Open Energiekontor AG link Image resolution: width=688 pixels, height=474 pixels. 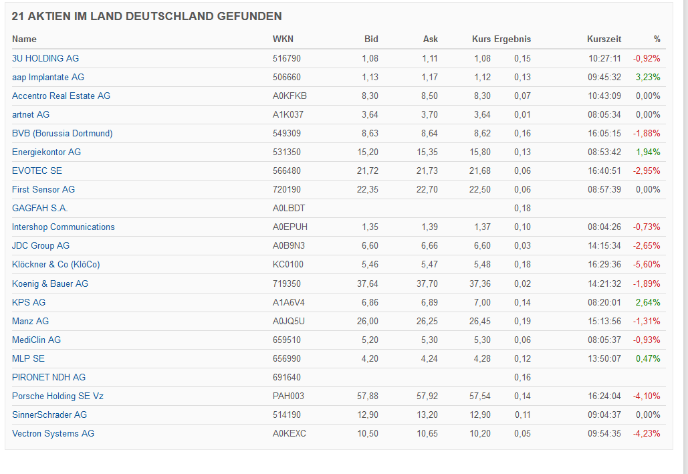pos(47,152)
